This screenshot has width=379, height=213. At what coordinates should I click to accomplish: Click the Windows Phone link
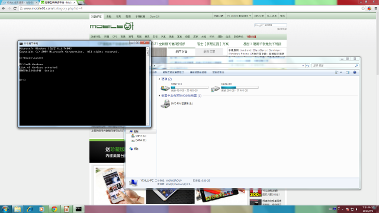click(x=239, y=54)
